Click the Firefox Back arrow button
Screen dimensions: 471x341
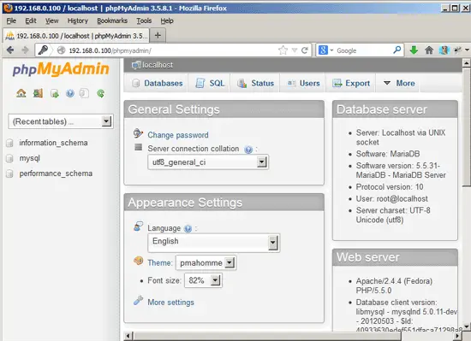click(x=10, y=50)
